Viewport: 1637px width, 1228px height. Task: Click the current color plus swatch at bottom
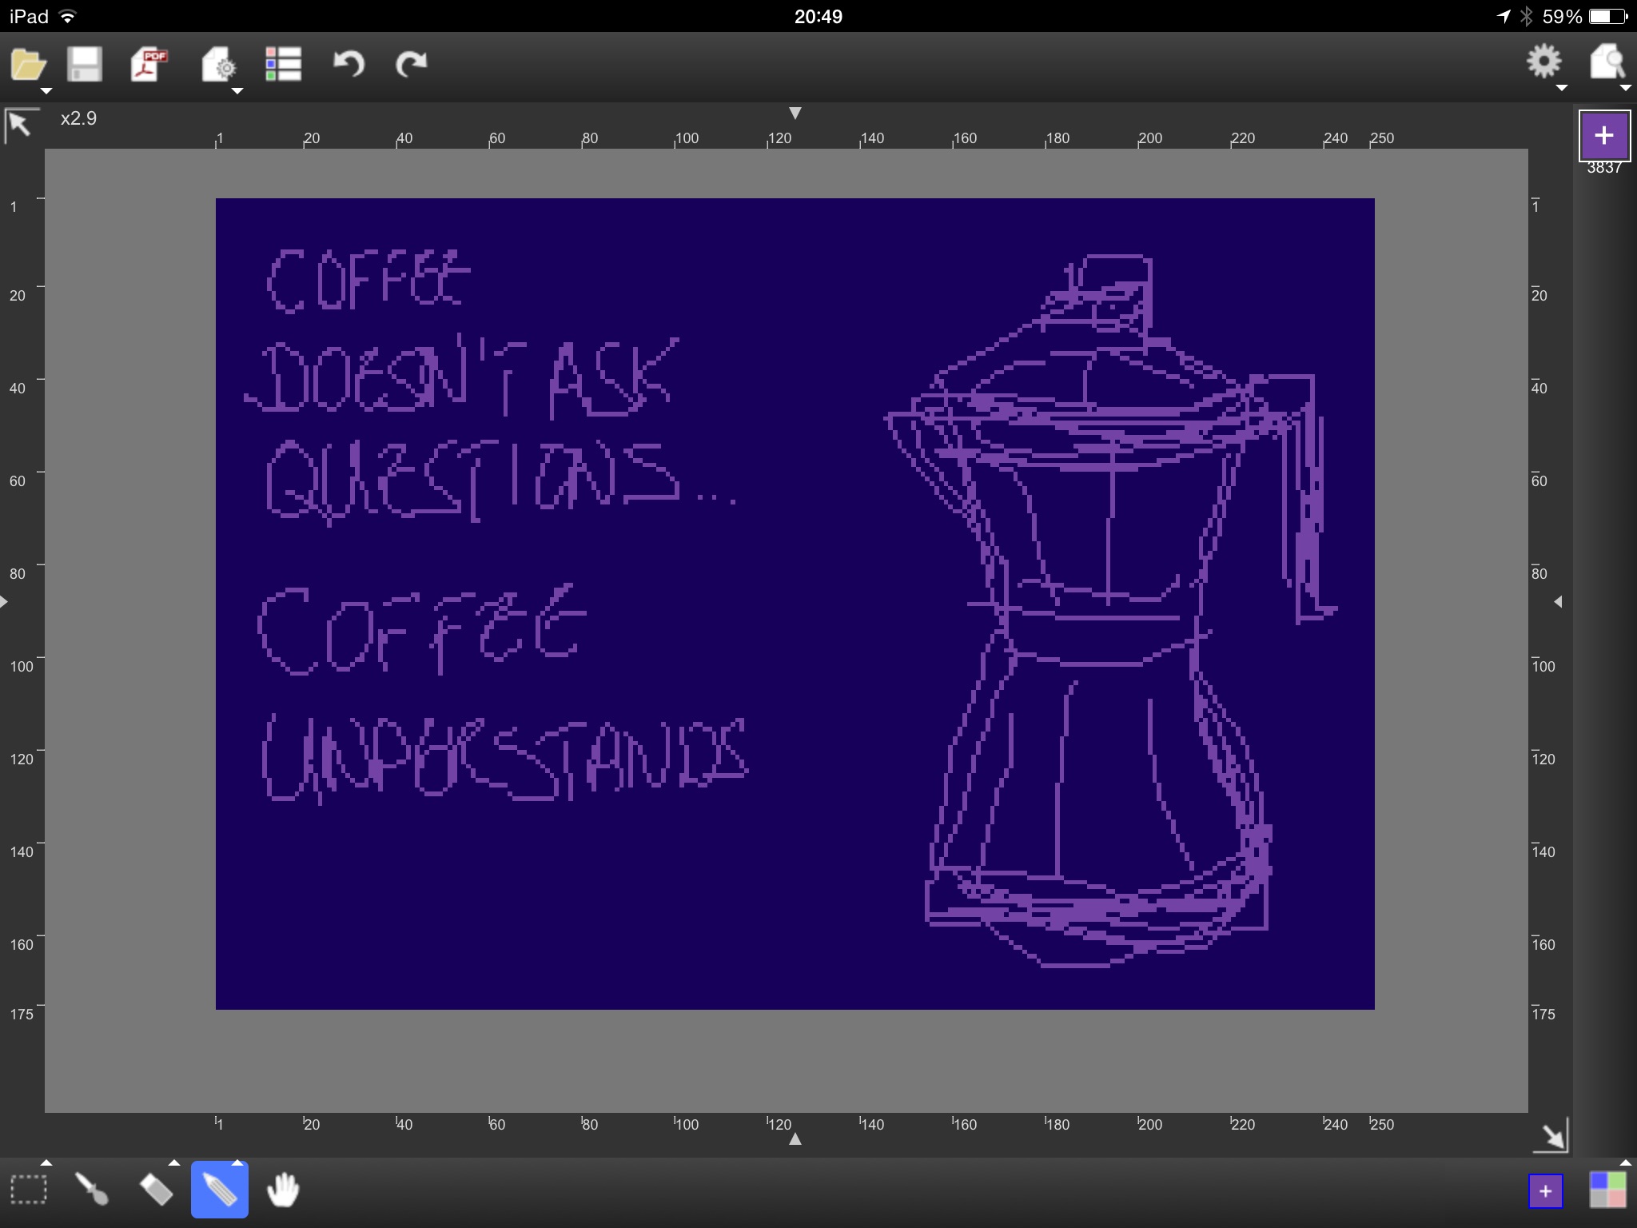(1545, 1191)
